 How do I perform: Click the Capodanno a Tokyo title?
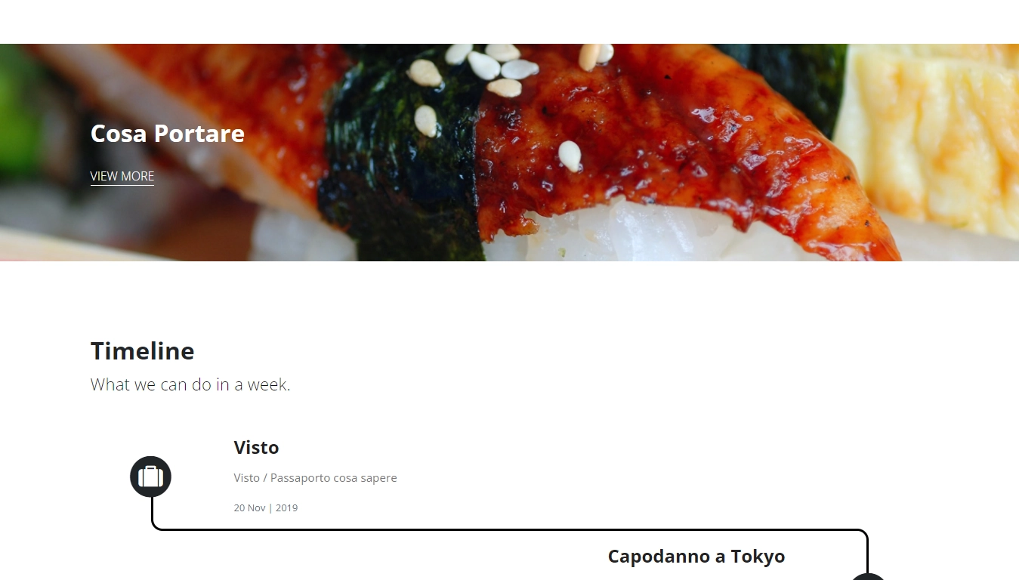[696, 557]
